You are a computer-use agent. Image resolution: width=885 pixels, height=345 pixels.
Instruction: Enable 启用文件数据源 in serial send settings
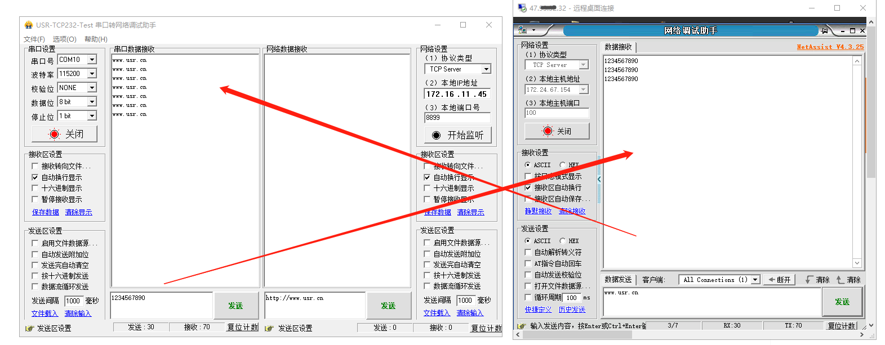(x=35, y=243)
